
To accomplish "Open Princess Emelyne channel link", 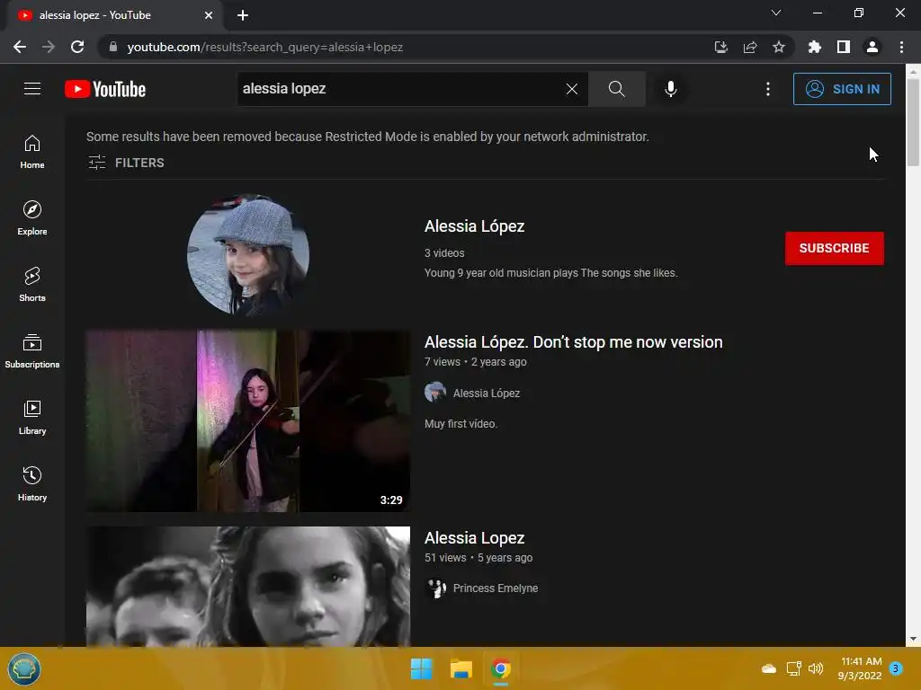I will 496,588.
